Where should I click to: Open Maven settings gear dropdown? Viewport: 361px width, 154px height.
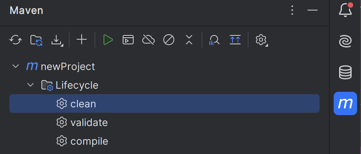[261, 40]
